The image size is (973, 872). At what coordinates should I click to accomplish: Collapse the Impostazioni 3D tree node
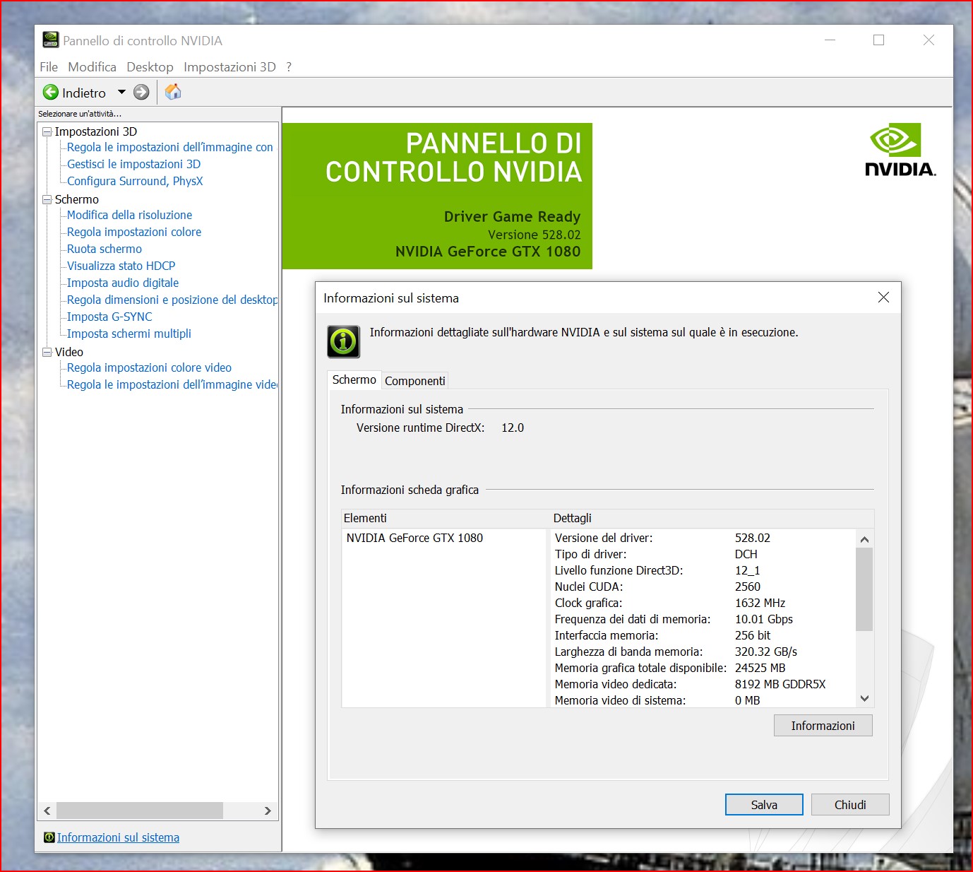coord(47,132)
